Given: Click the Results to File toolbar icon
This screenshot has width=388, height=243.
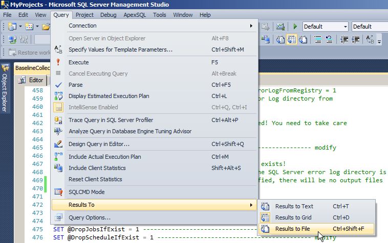Looking at the screenshot, I should [303, 39].
